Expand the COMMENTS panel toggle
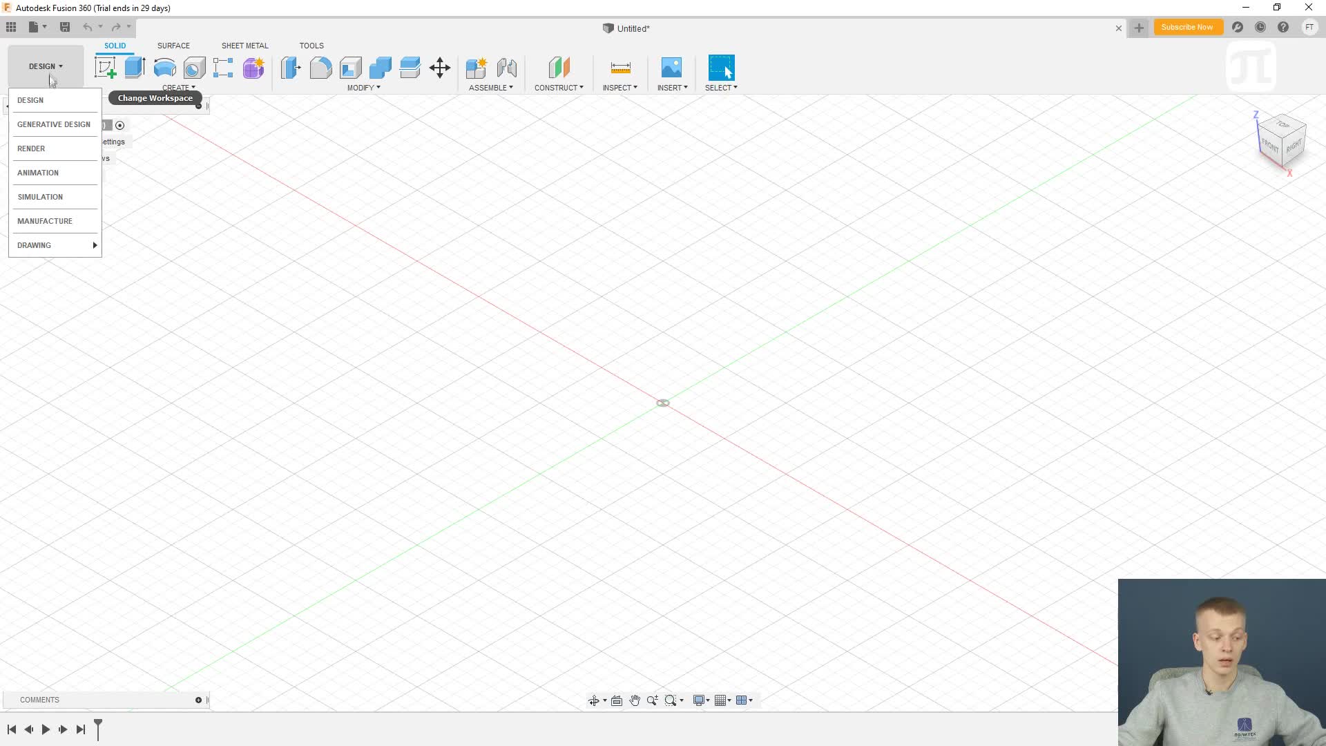The image size is (1326, 746). point(198,700)
